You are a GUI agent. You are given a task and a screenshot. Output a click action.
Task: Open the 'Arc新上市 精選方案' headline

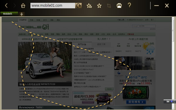coord(138,39)
